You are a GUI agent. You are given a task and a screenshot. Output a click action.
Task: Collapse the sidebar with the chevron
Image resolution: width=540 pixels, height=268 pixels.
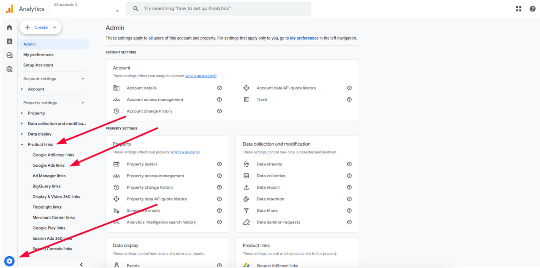click(81, 265)
